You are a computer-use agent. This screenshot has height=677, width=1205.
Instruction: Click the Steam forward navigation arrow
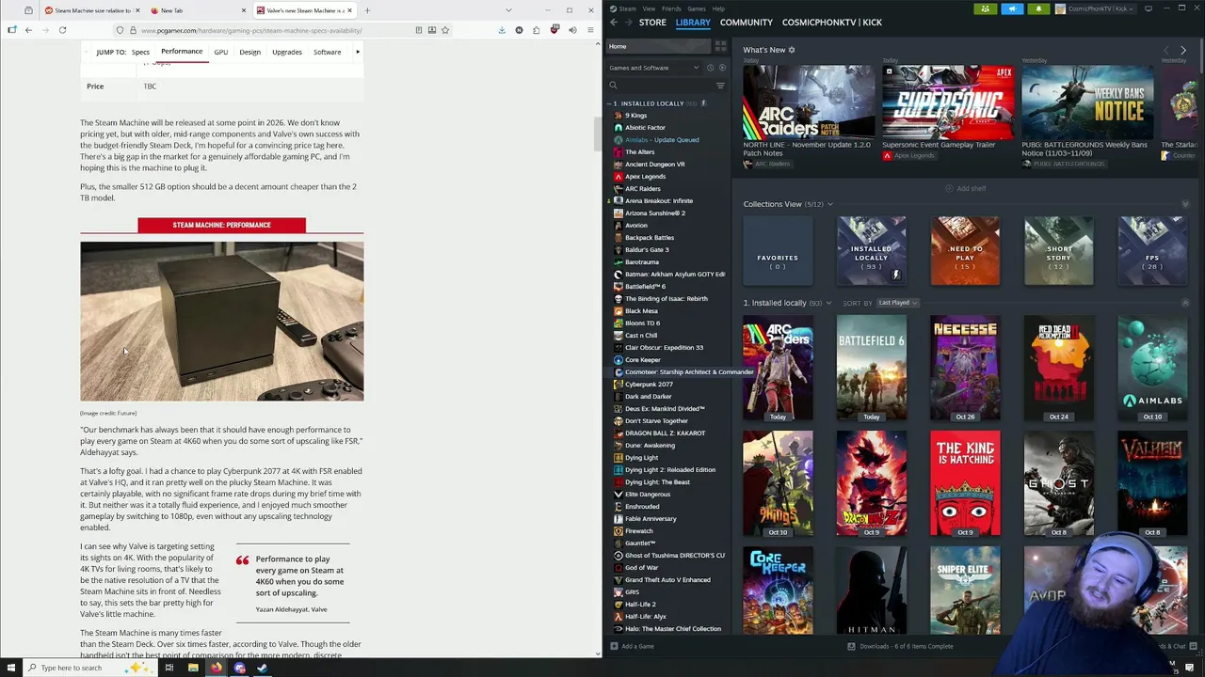point(628,22)
